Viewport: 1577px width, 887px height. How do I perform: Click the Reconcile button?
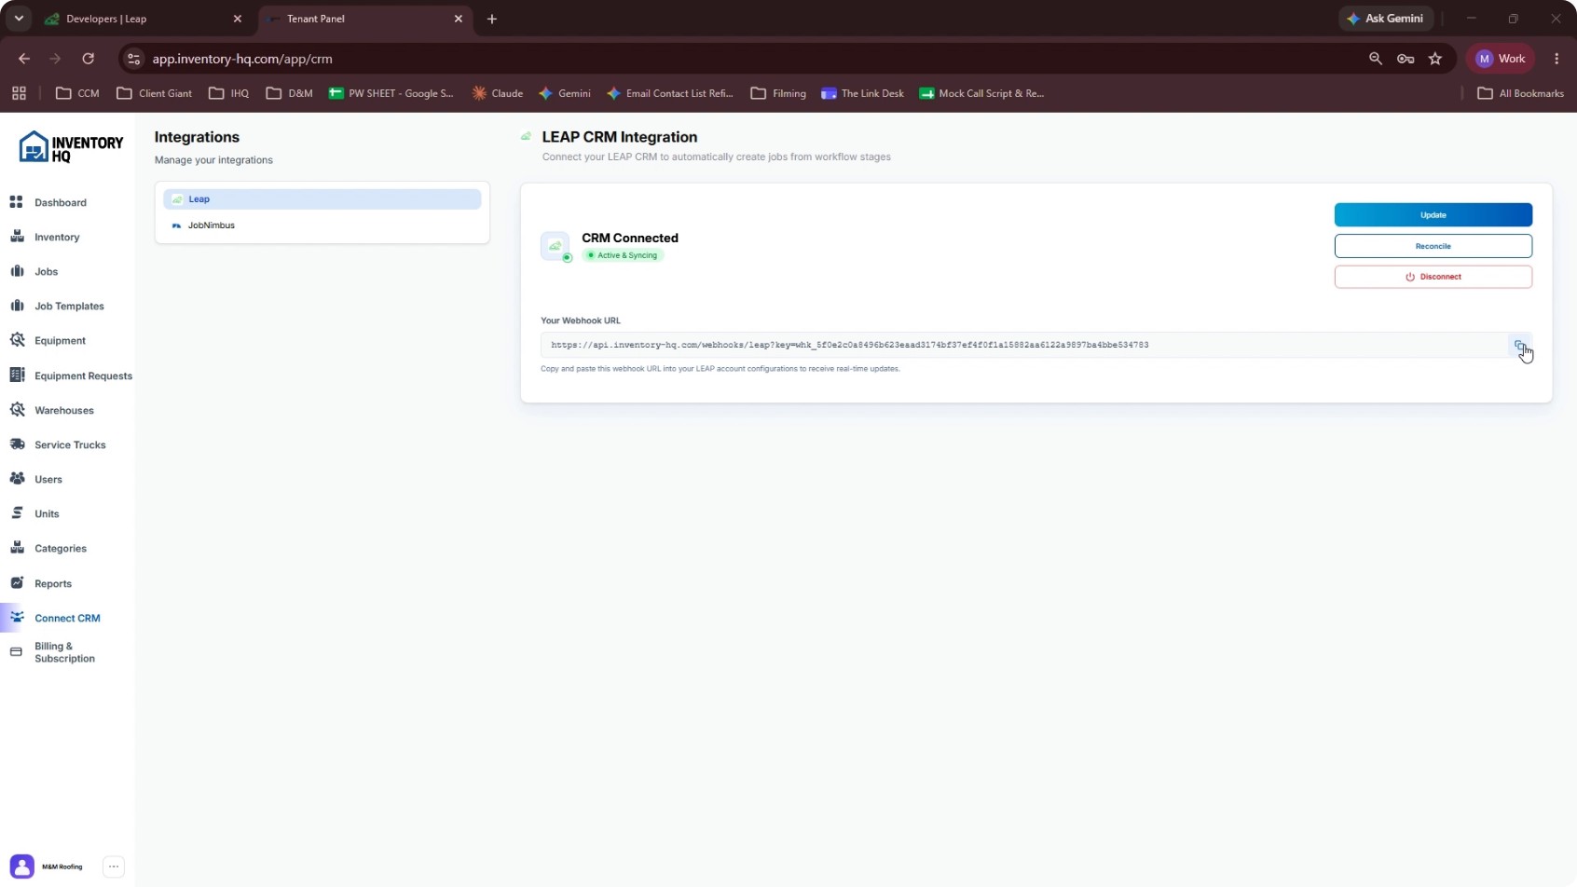(1433, 246)
